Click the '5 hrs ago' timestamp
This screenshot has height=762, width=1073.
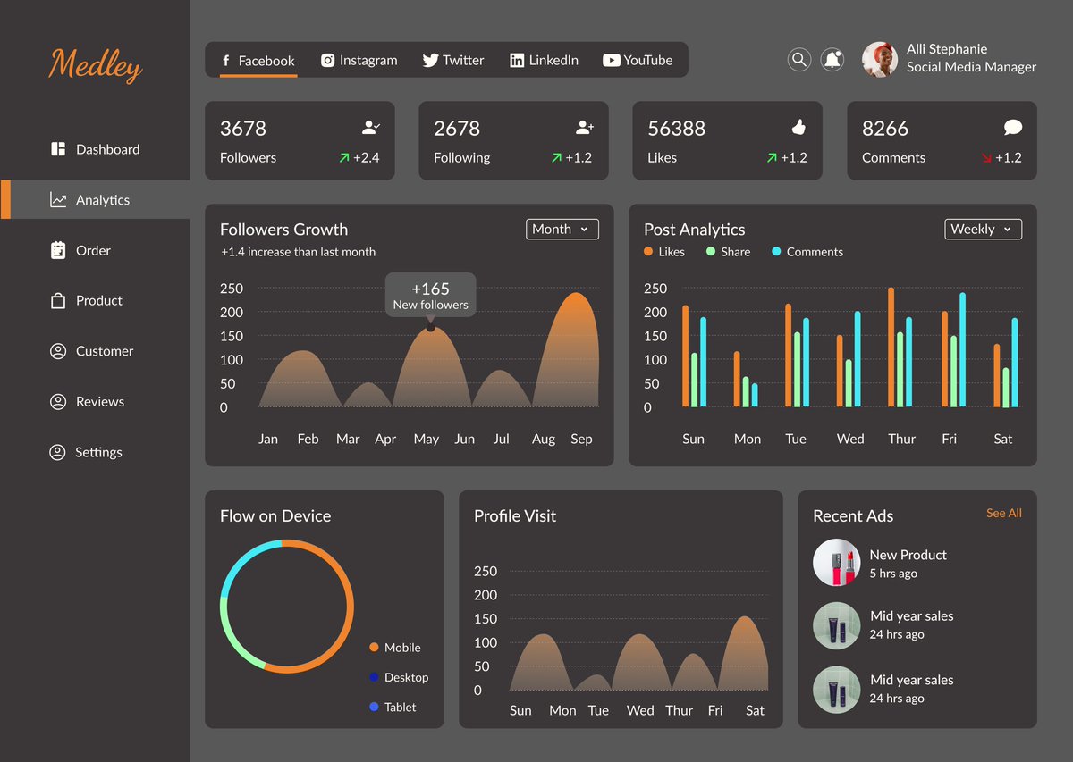[893, 574]
